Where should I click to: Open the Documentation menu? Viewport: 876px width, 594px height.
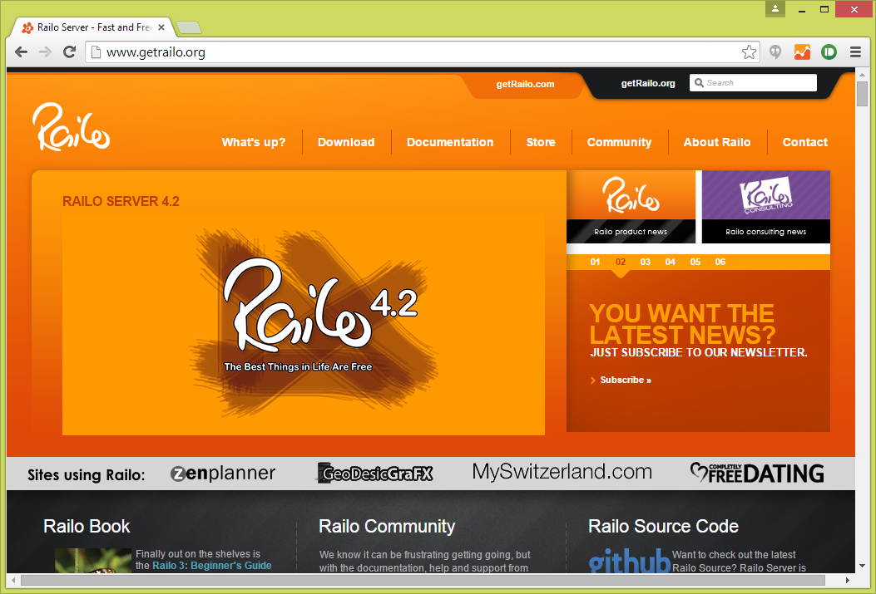[450, 142]
